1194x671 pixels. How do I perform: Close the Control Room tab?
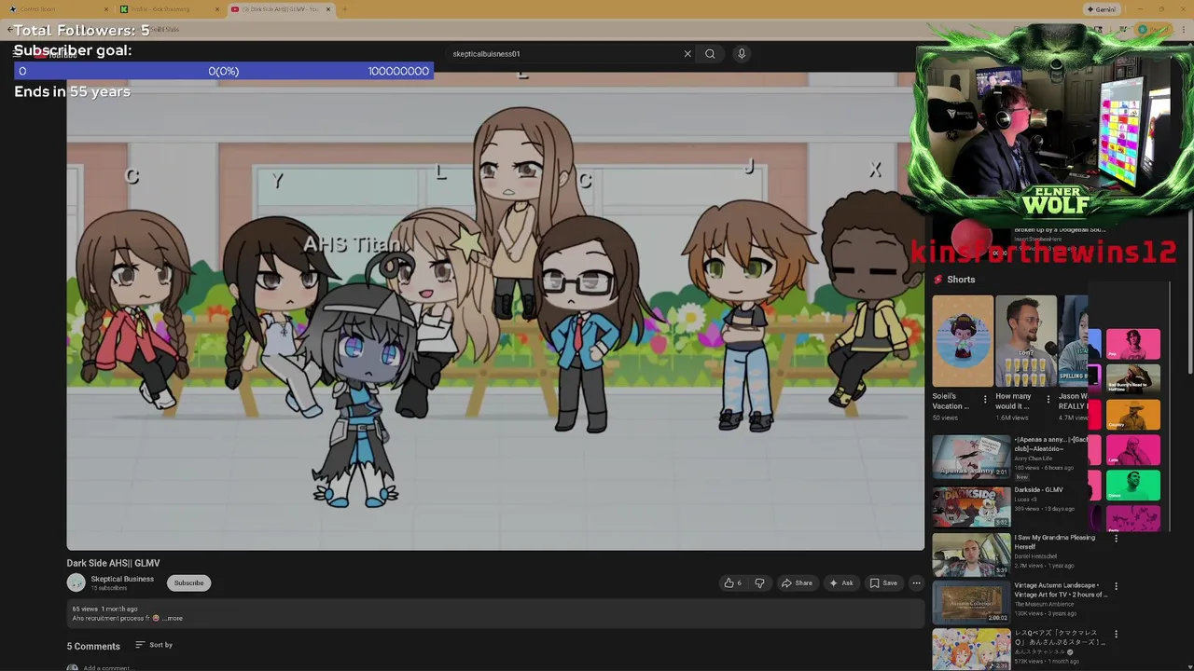(x=107, y=9)
